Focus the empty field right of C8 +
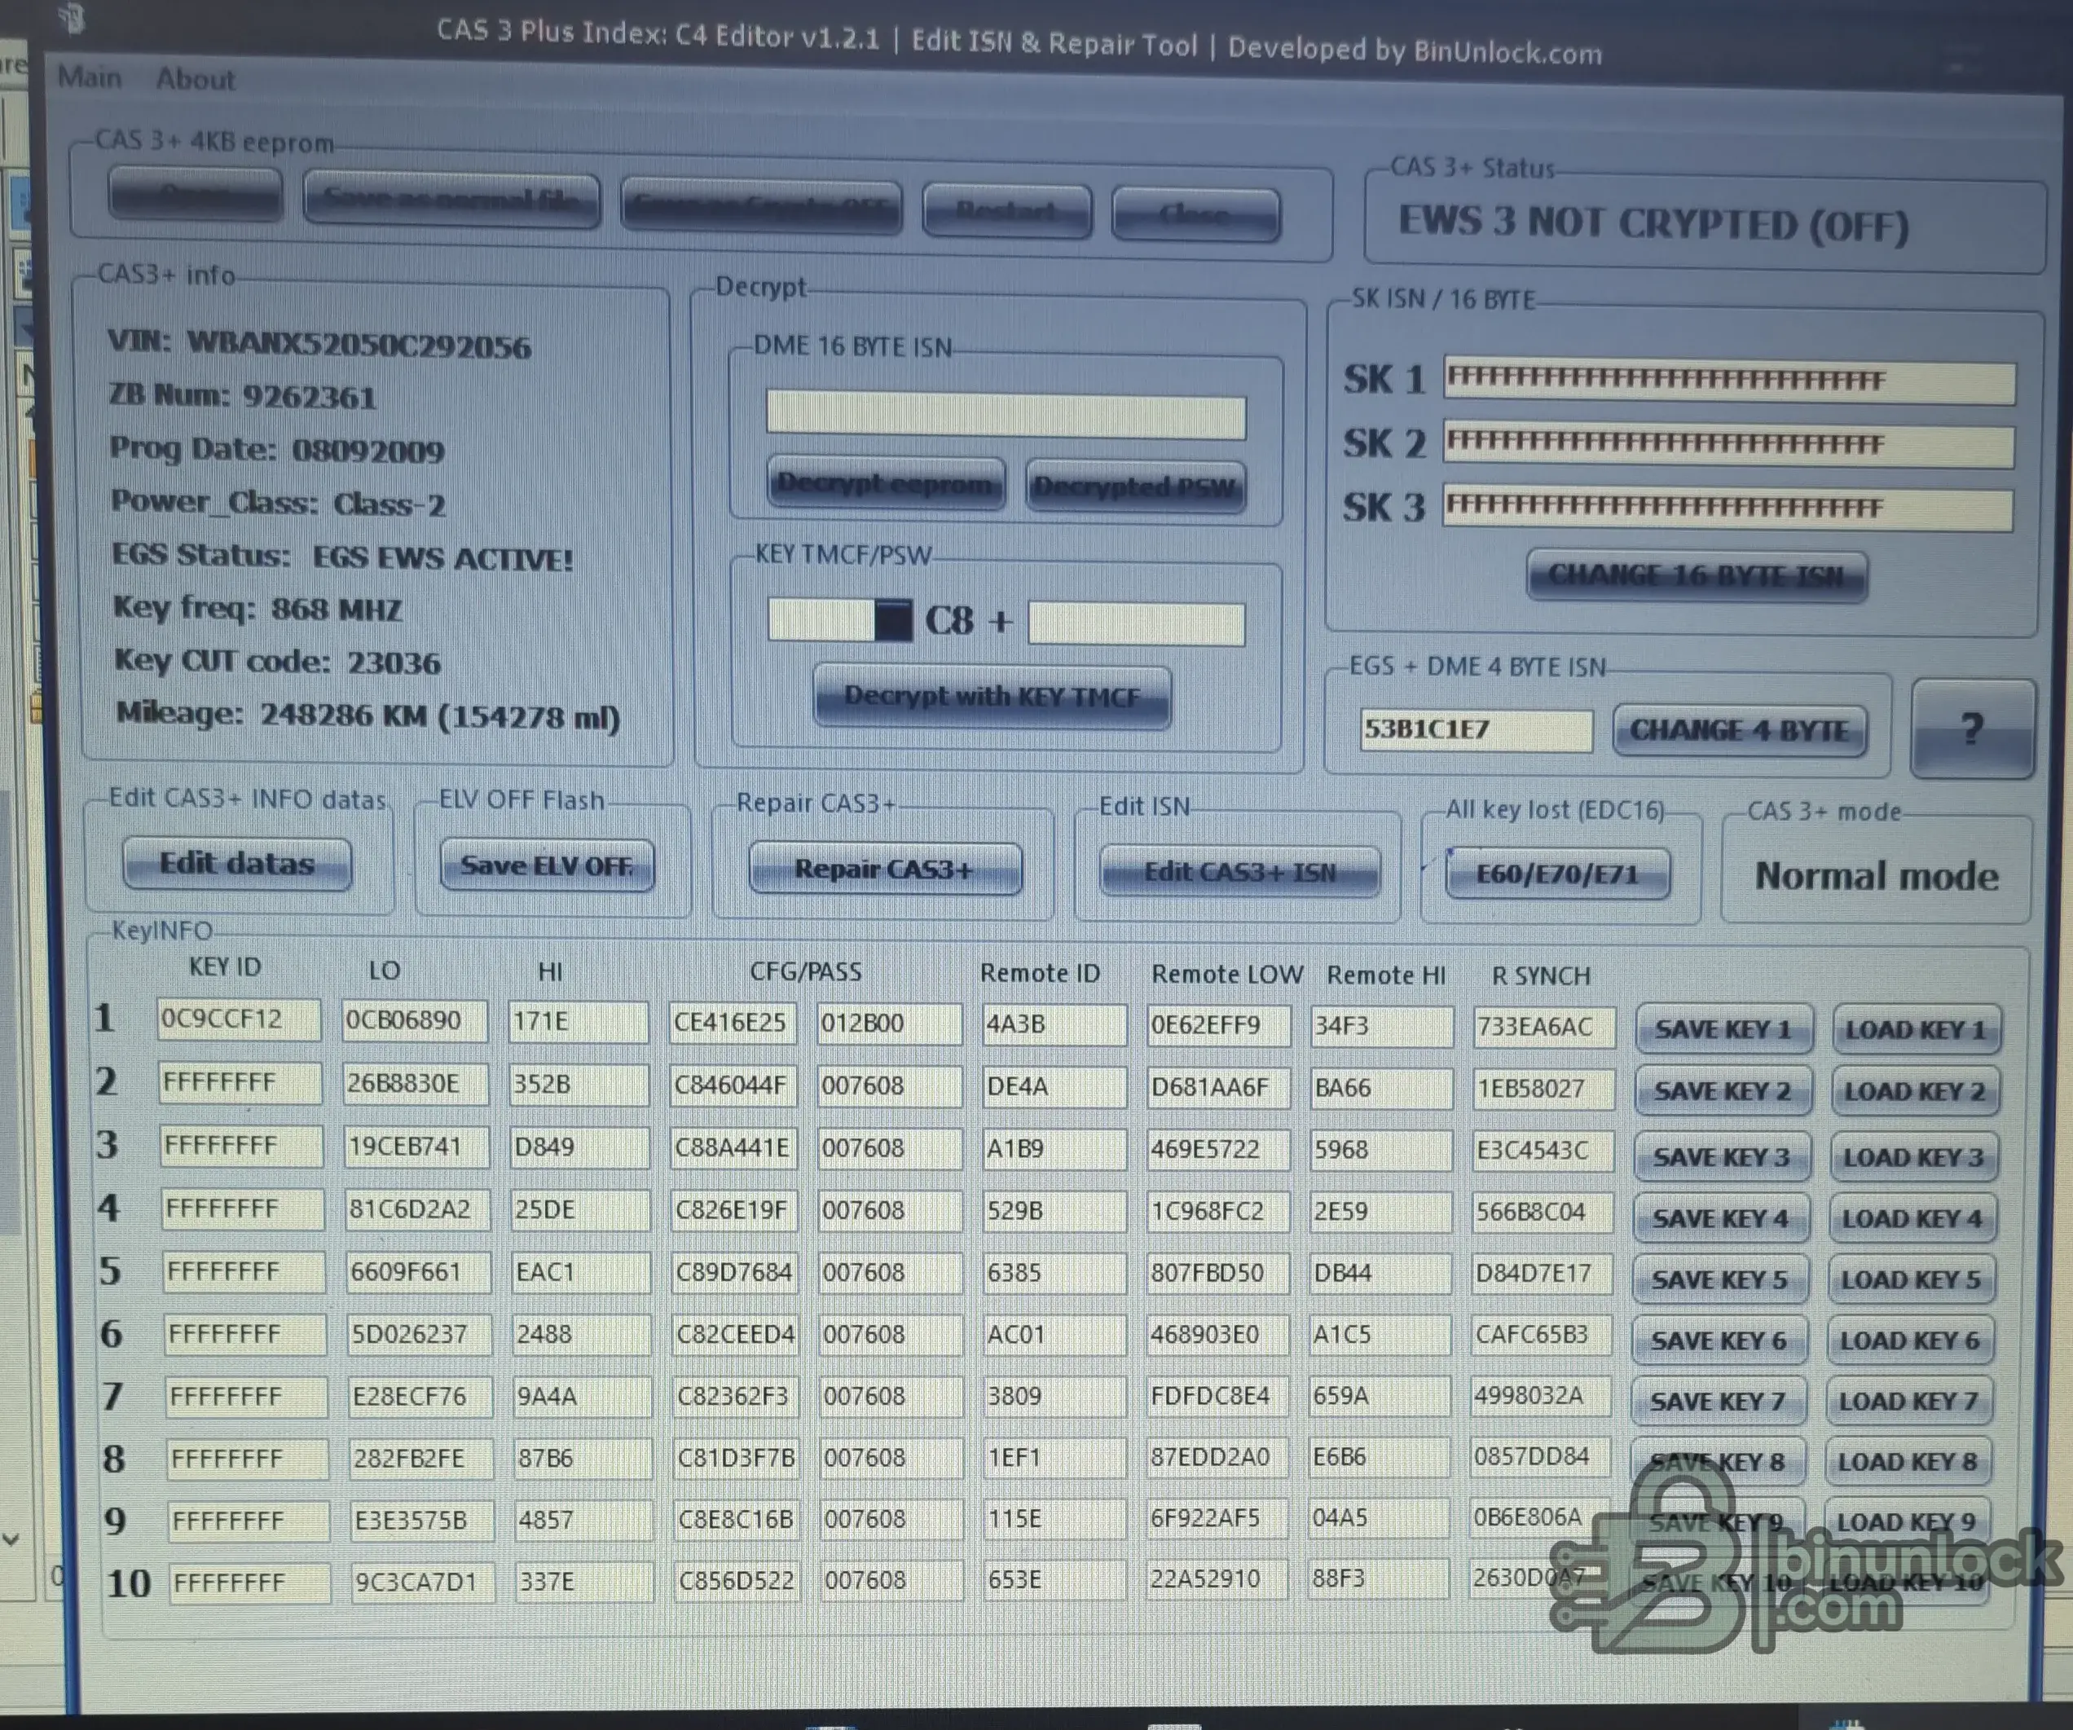 [1136, 624]
